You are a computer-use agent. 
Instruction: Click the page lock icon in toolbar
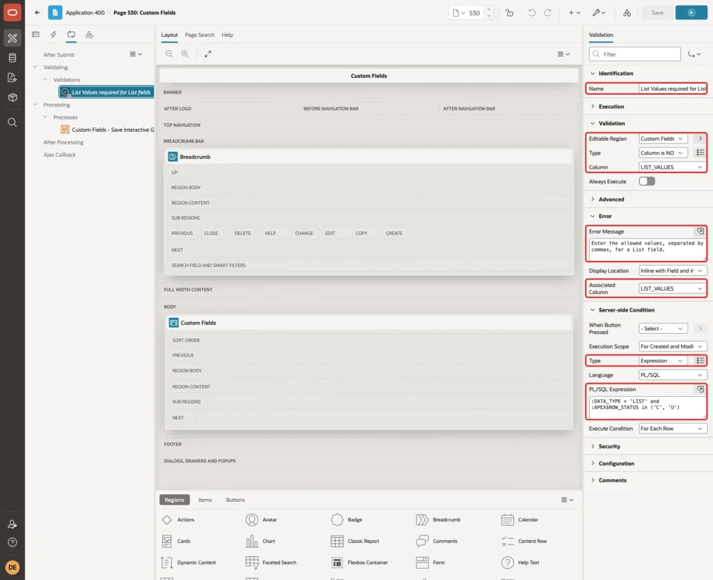(509, 13)
